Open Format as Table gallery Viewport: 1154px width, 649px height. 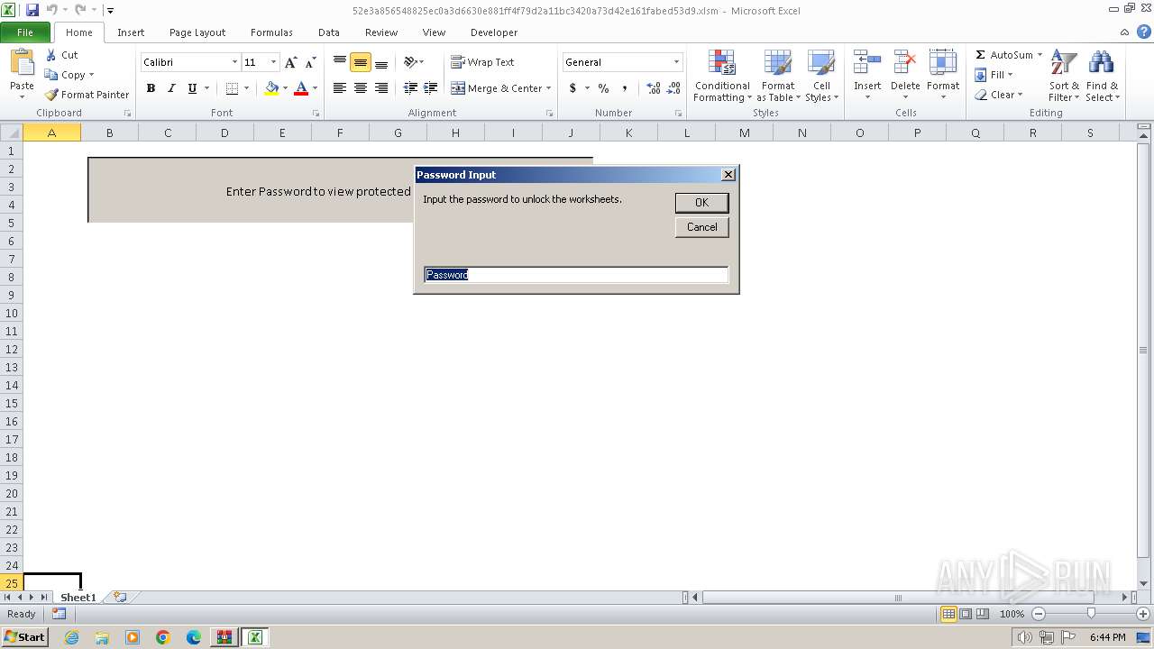(x=778, y=76)
